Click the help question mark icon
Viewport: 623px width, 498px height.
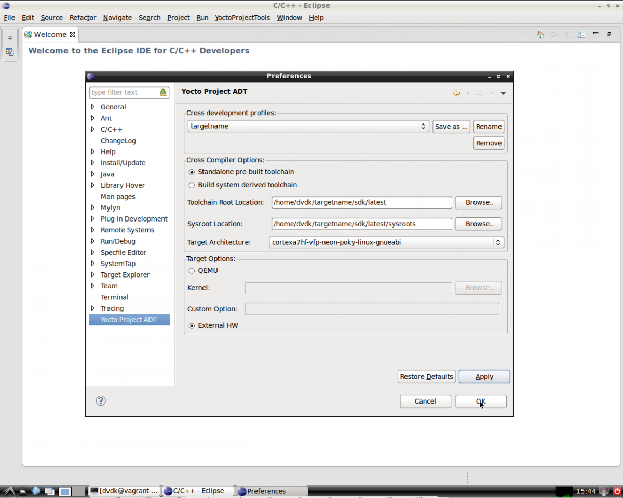[x=101, y=401]
